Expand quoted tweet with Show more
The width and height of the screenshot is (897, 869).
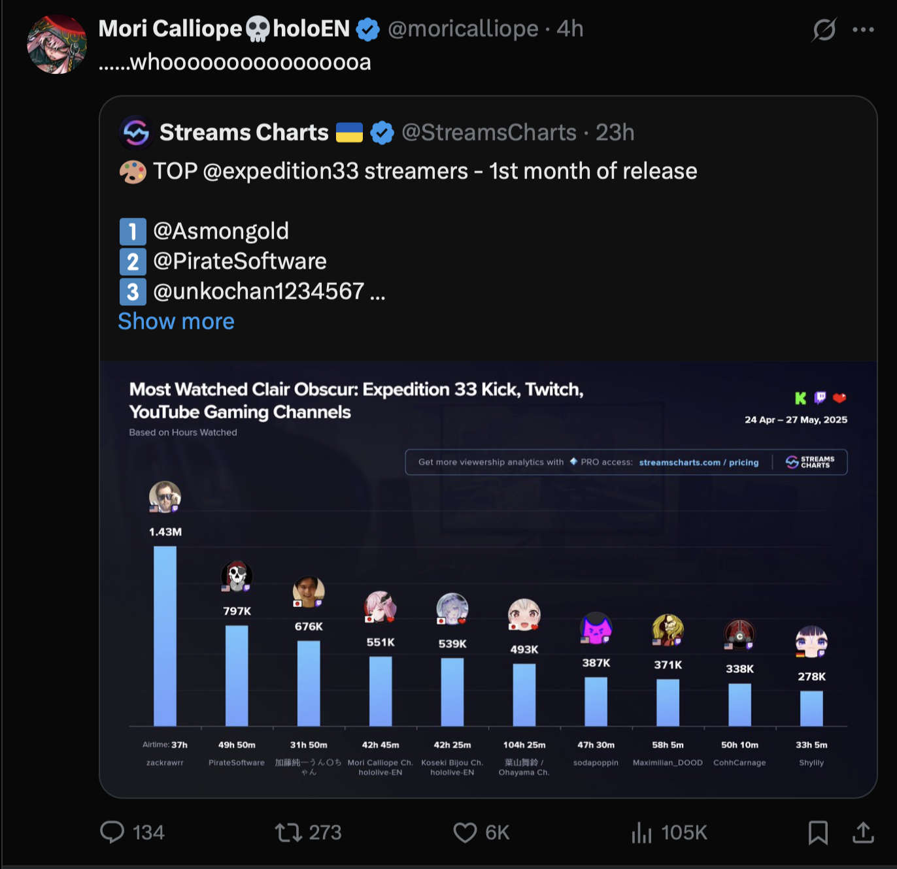pyautogui.click(x=176, y=321)
